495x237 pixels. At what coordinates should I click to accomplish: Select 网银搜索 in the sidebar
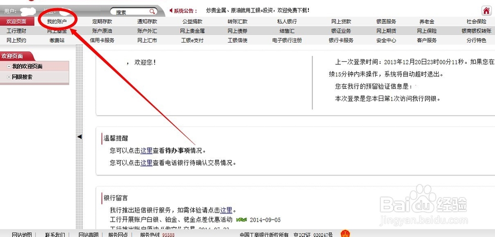click(22, 77)
